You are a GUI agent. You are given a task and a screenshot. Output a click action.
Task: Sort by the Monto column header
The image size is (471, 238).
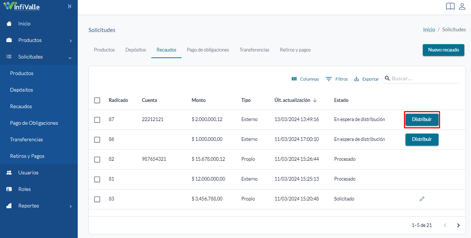coord(198,100)
